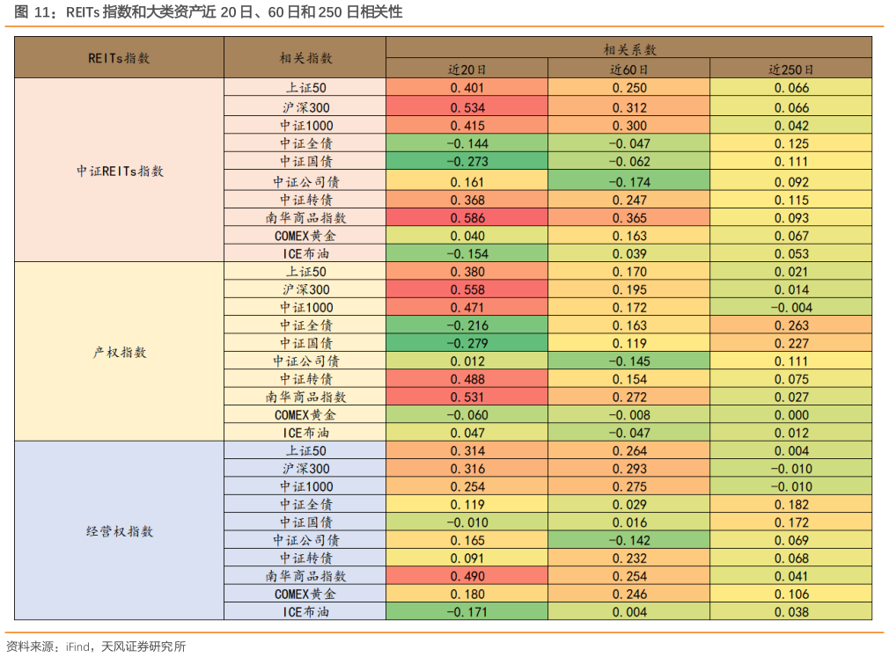Select the -0.273 中证国债 cell
The width and height of the screenshot is (889, 657).
pos(467,163)
